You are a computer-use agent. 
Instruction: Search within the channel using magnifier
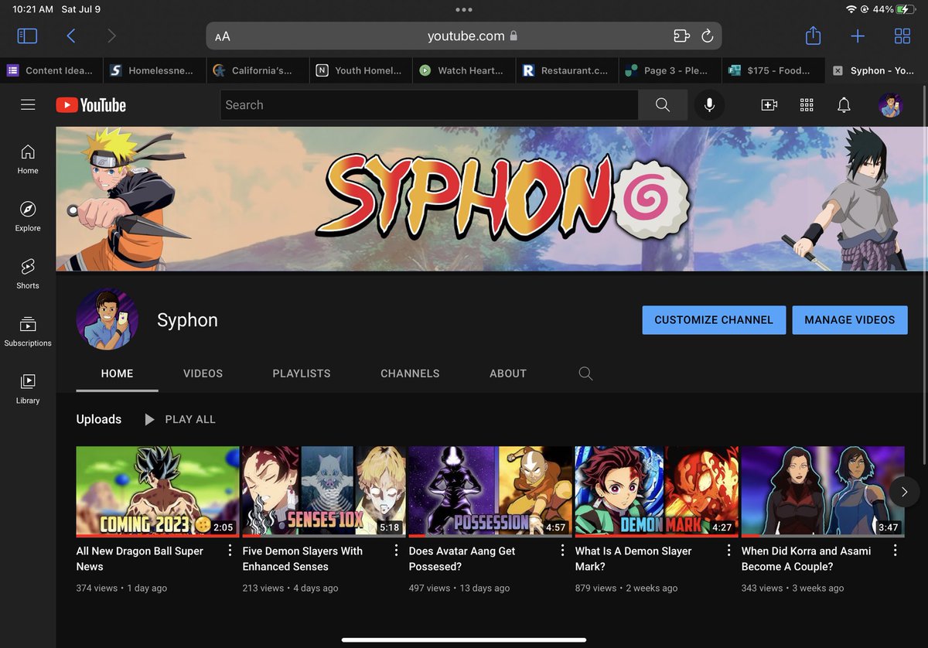tap(585, 373)
